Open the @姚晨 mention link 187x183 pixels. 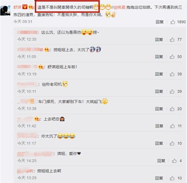(x=119, y=7)
